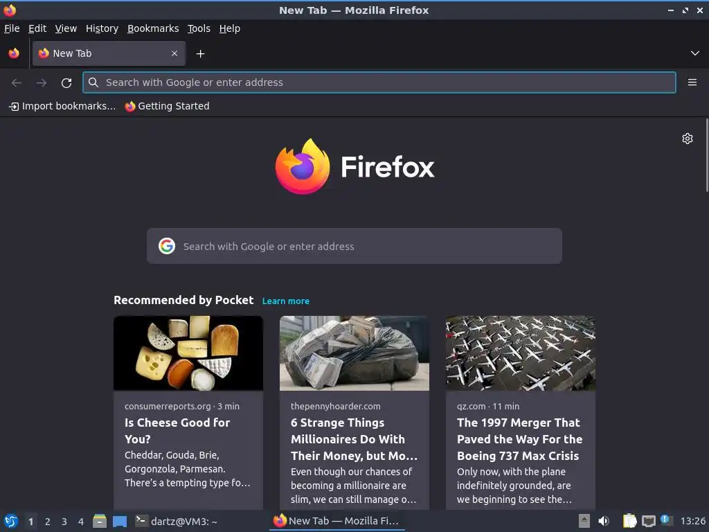Screen dimensions: 709x532
Task: Click the thepennyhoarder.com source text
Action: [336, 406]
